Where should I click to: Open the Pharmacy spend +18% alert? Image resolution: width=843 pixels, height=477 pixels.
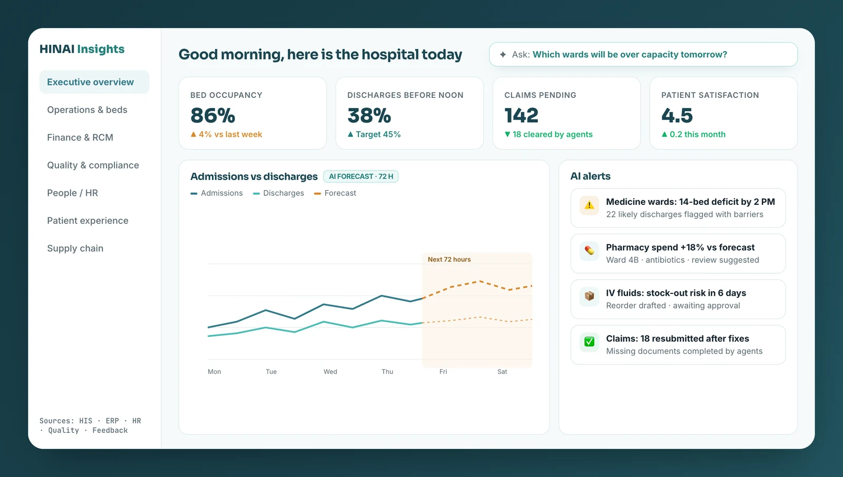pyautogui.click(x=678, y=254)
